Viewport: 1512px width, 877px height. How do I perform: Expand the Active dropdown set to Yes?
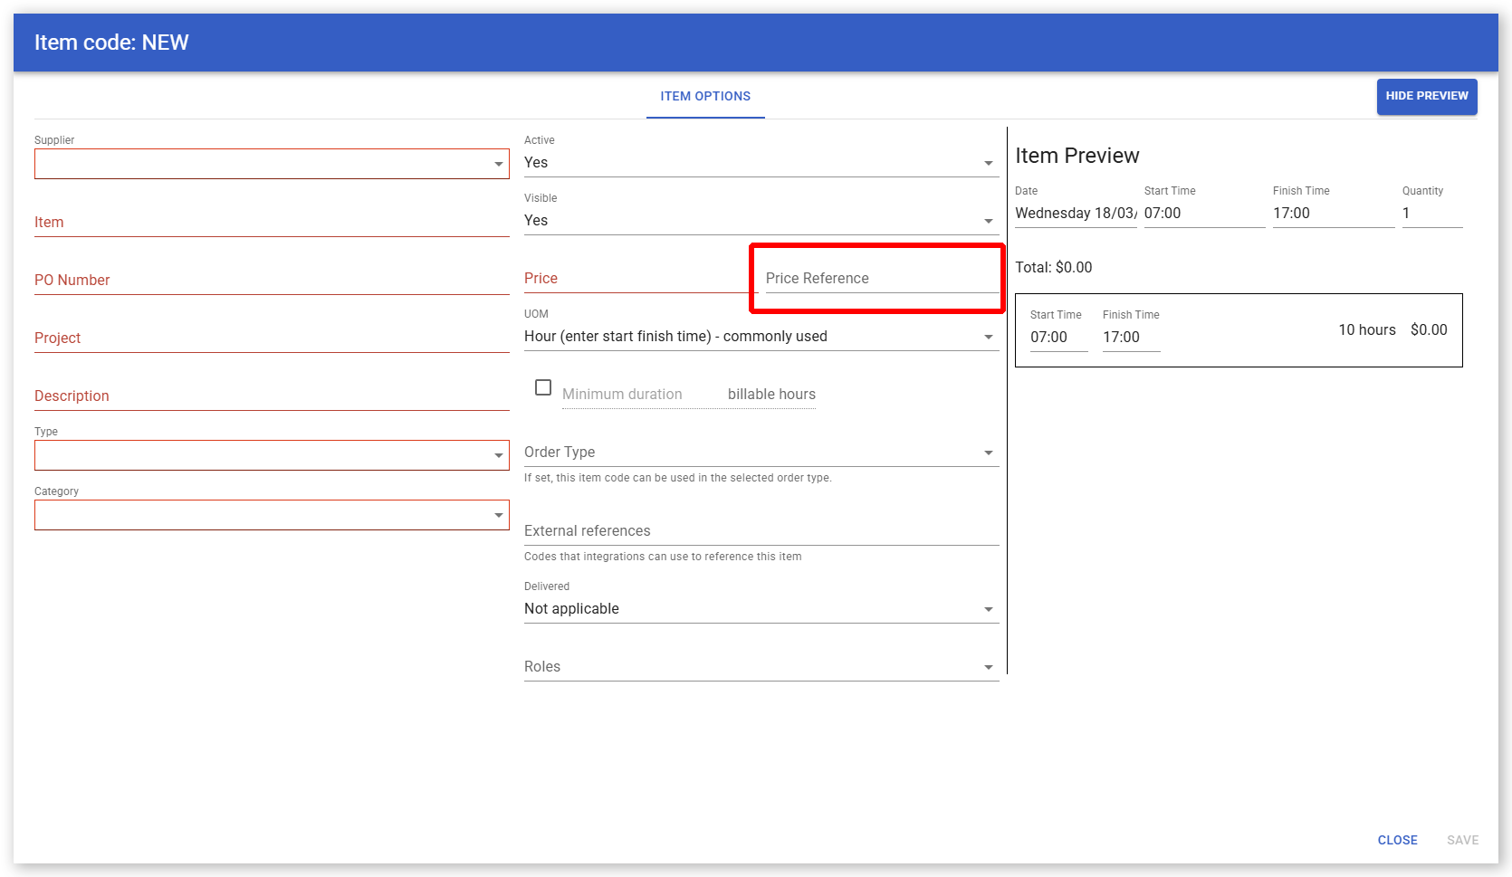pos(761,163)
